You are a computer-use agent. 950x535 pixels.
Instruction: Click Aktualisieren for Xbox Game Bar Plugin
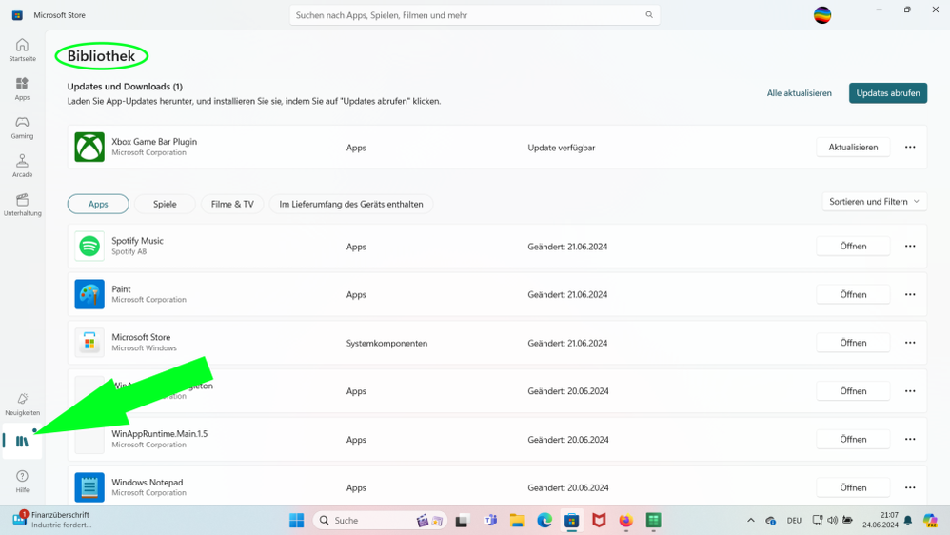tap(853, 148)
